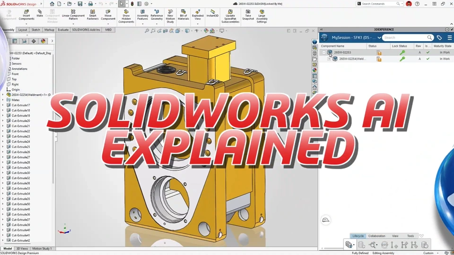Image resolution: width=454 pixels, height=255 pixels.
Task: Click Reference Geometry icon
Action: tap(157, 15)
